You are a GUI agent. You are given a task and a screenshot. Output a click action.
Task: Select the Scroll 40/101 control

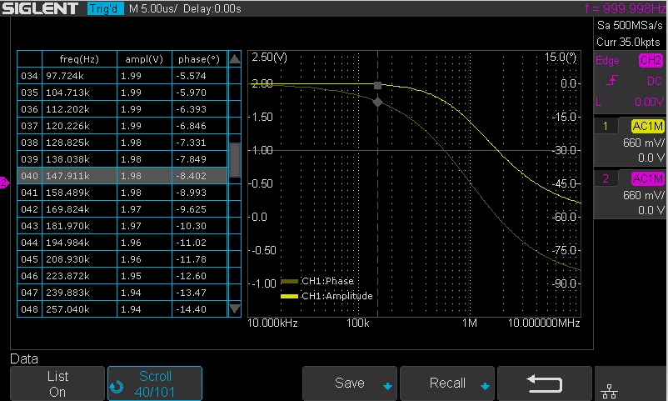tap(155, 383)
